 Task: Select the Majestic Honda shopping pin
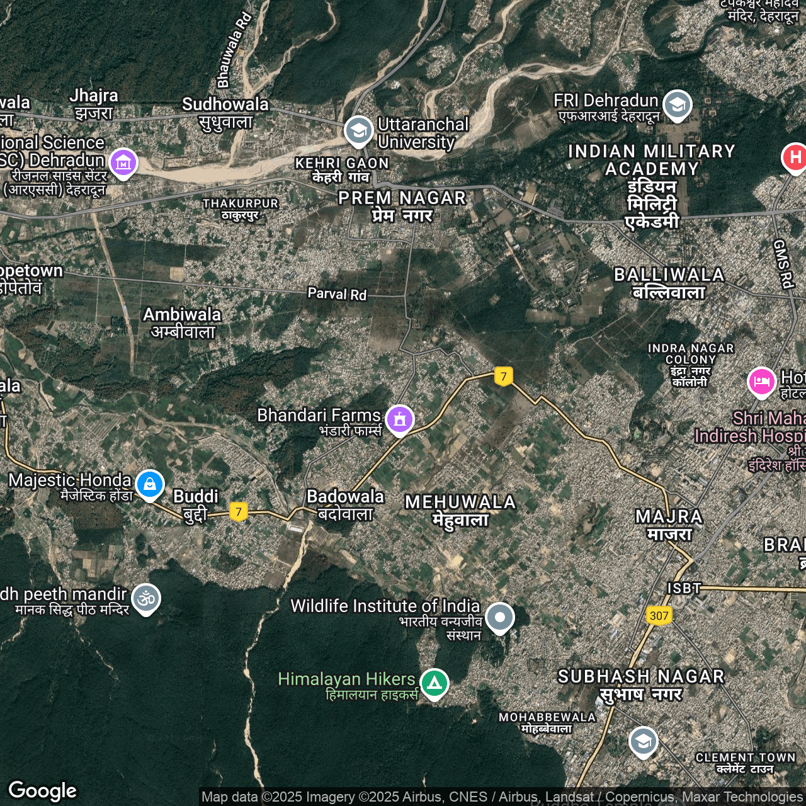[150, 484]
